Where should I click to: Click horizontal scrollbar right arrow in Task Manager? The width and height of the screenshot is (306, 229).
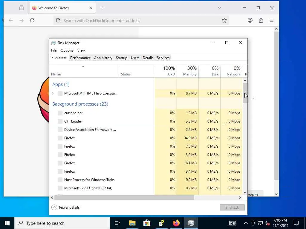pos(240,197)
